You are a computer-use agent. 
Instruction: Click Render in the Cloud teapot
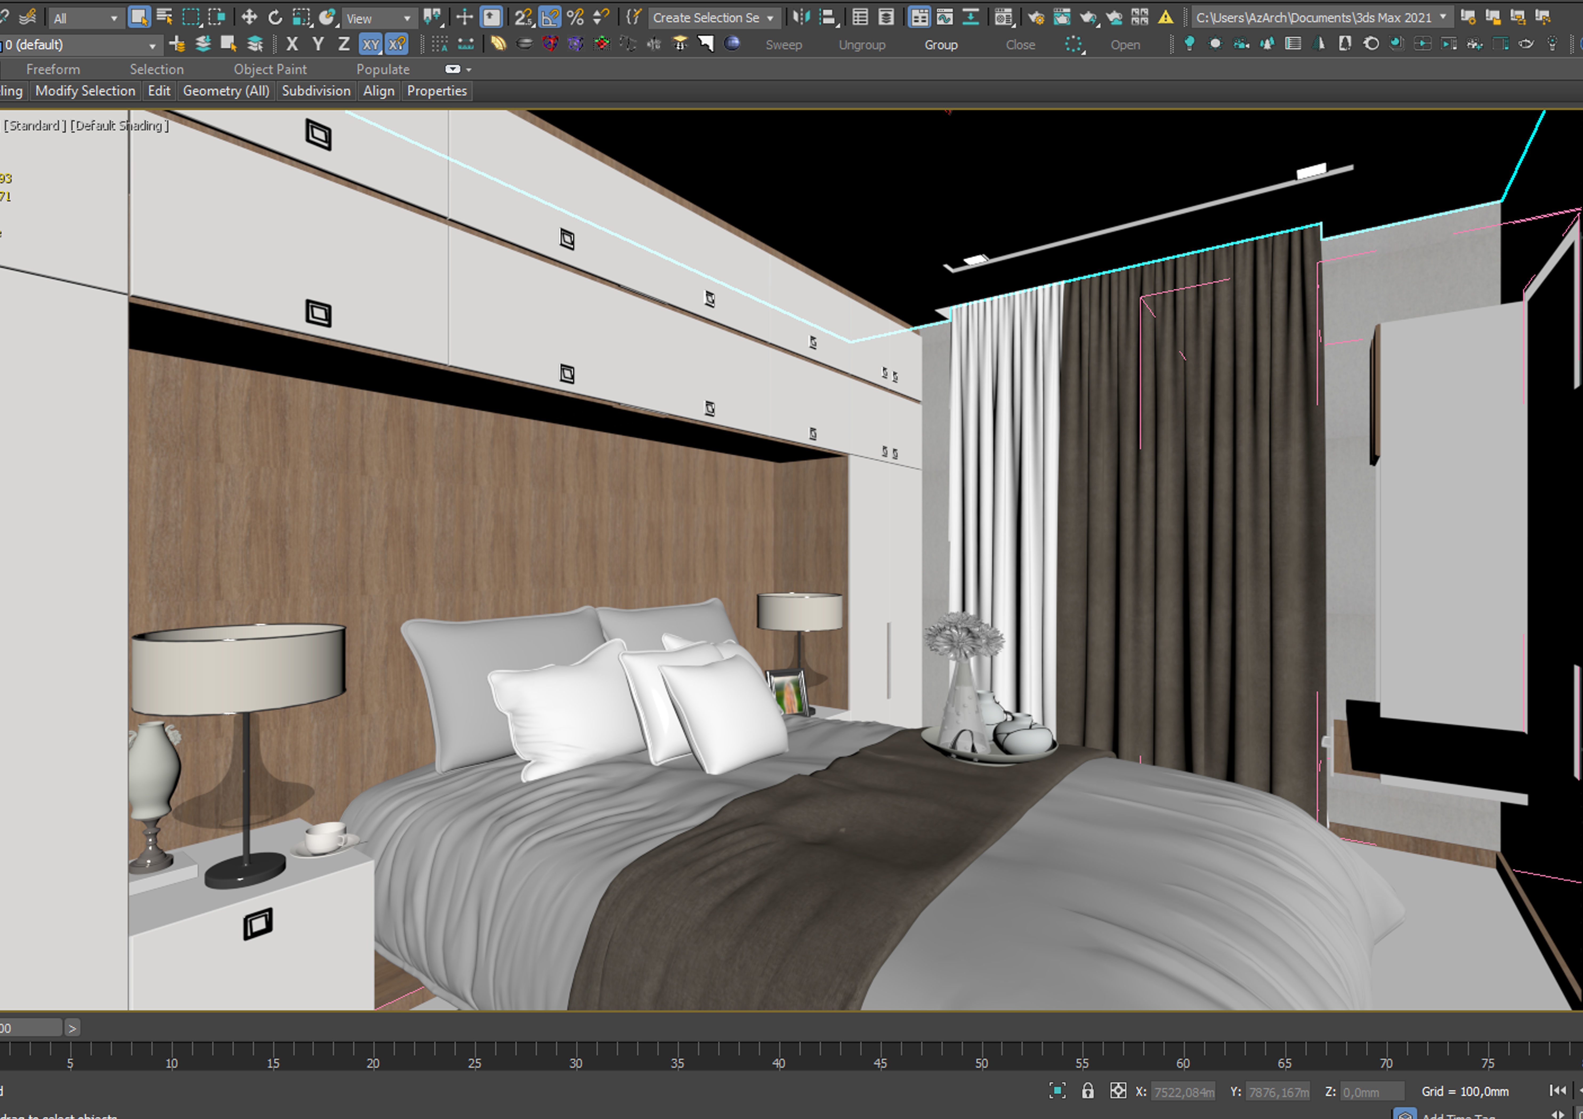click(1114, 17)
